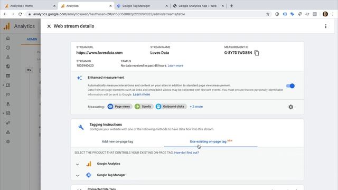Select the stream URL https://www.lovesdata.com text
This screenshot has height=190, width=338.
(99, 53)
